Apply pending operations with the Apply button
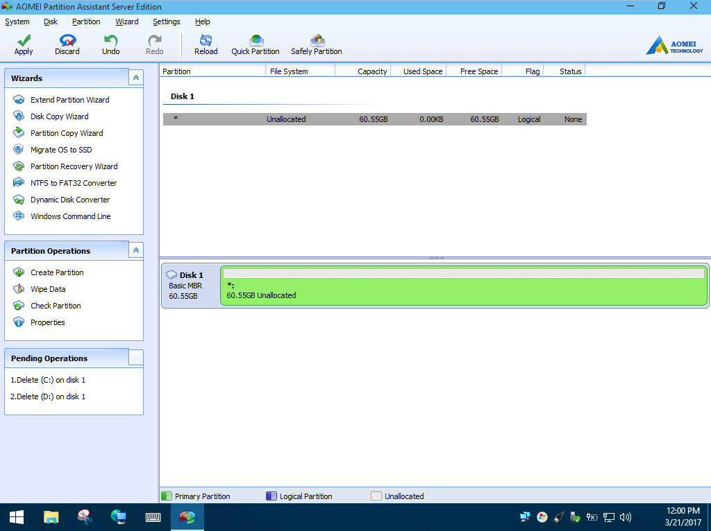The image size is (711, 531). coord(24,45)
